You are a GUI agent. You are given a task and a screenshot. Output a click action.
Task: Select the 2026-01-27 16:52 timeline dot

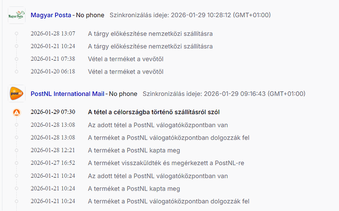pos(17,163)
